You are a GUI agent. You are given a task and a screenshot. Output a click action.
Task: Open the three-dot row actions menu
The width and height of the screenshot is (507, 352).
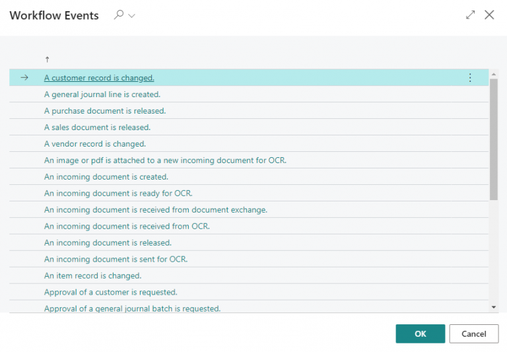[470, 78]
